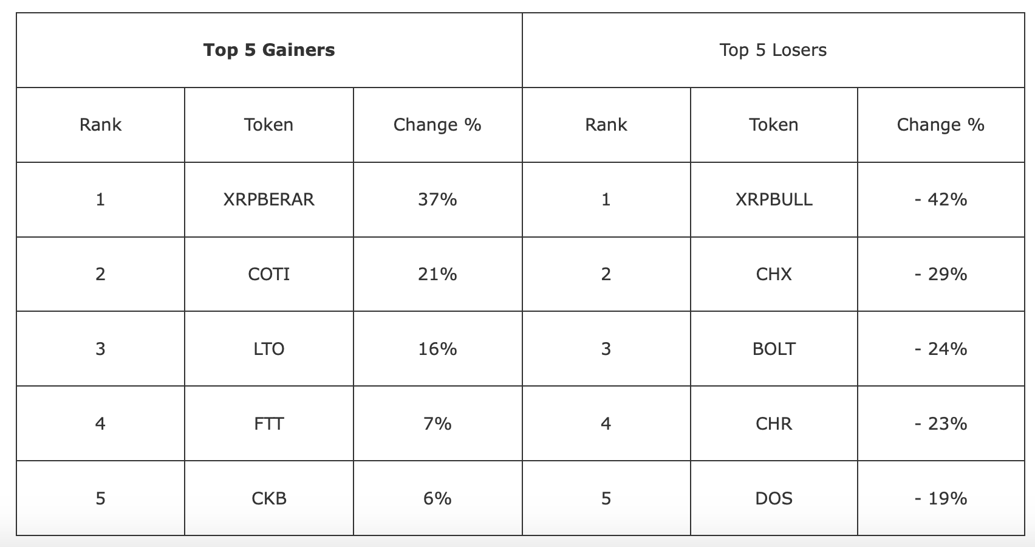
Task: Click the - 42% change value
Action: click(940, 199)
